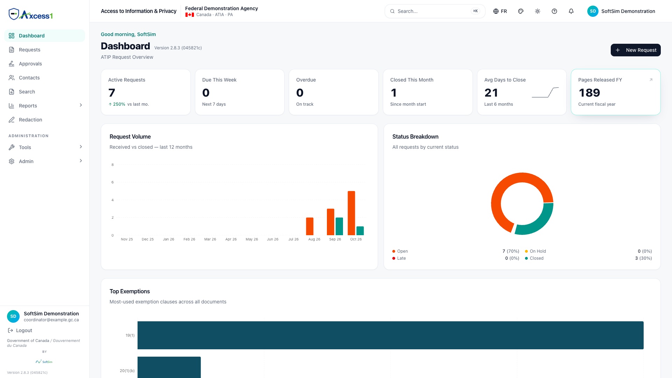
Task: Toggle light mode sun icon
Action: pos(538,11)
